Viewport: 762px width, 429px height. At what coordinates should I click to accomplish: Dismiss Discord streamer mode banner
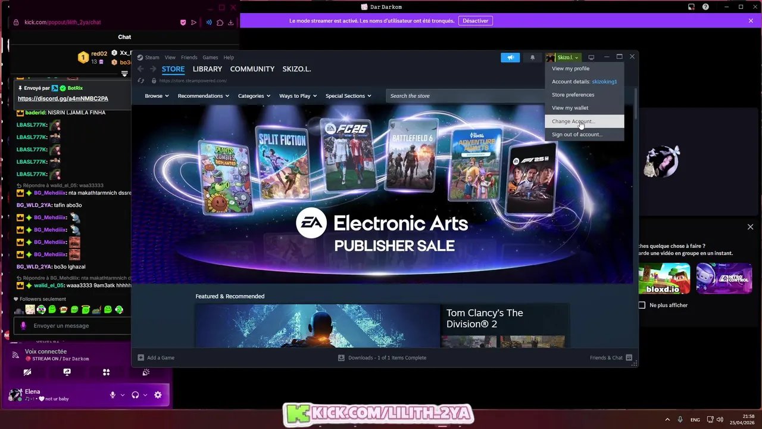(x=751, y=21)
